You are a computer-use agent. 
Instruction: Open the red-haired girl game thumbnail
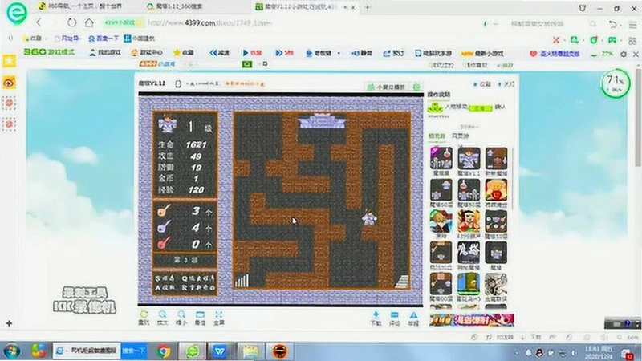[x=469, y=221]
